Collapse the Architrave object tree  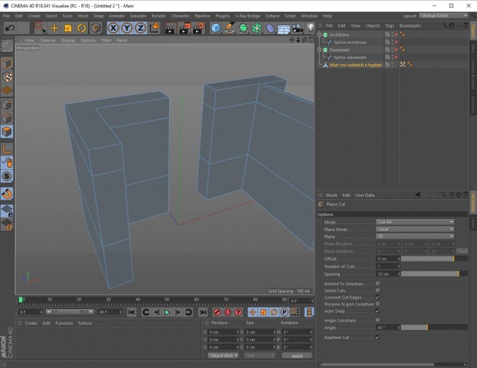pos(320,35)
